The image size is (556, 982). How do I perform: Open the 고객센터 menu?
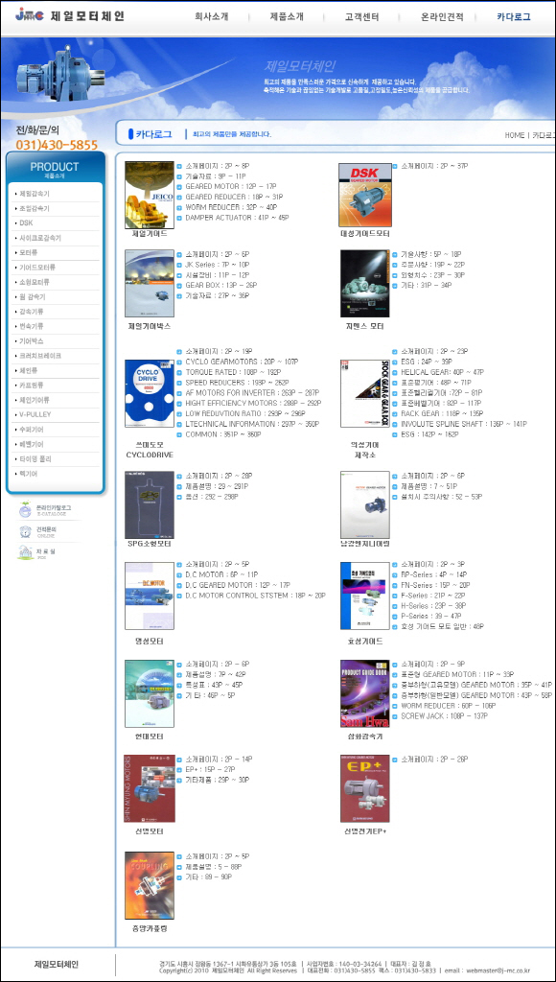pyautogui.click(x=361, y=17)
